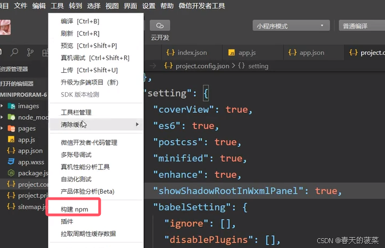
Task: Select 编译 [Ctrl+B] menu entry
Action: point(96,21)
